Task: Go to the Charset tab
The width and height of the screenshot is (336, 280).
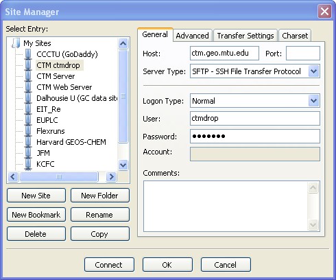Action: click(x=295, y=36)
